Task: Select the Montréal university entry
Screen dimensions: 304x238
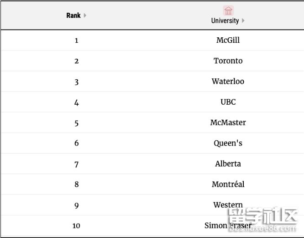Action: point(228,184)
